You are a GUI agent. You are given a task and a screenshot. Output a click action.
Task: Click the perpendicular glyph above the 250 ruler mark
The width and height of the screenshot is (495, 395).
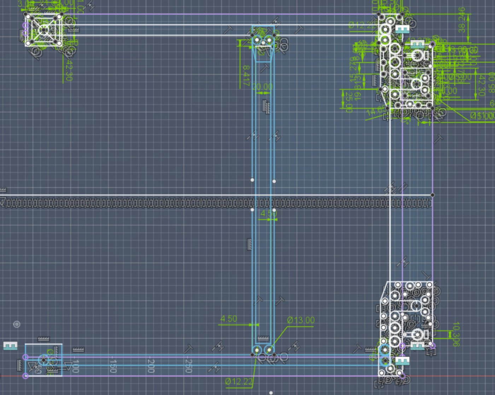click(189, 349)
